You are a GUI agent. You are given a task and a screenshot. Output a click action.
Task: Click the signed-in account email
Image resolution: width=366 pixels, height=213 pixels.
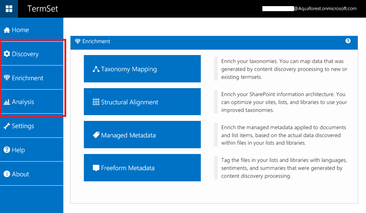[309, 9]
